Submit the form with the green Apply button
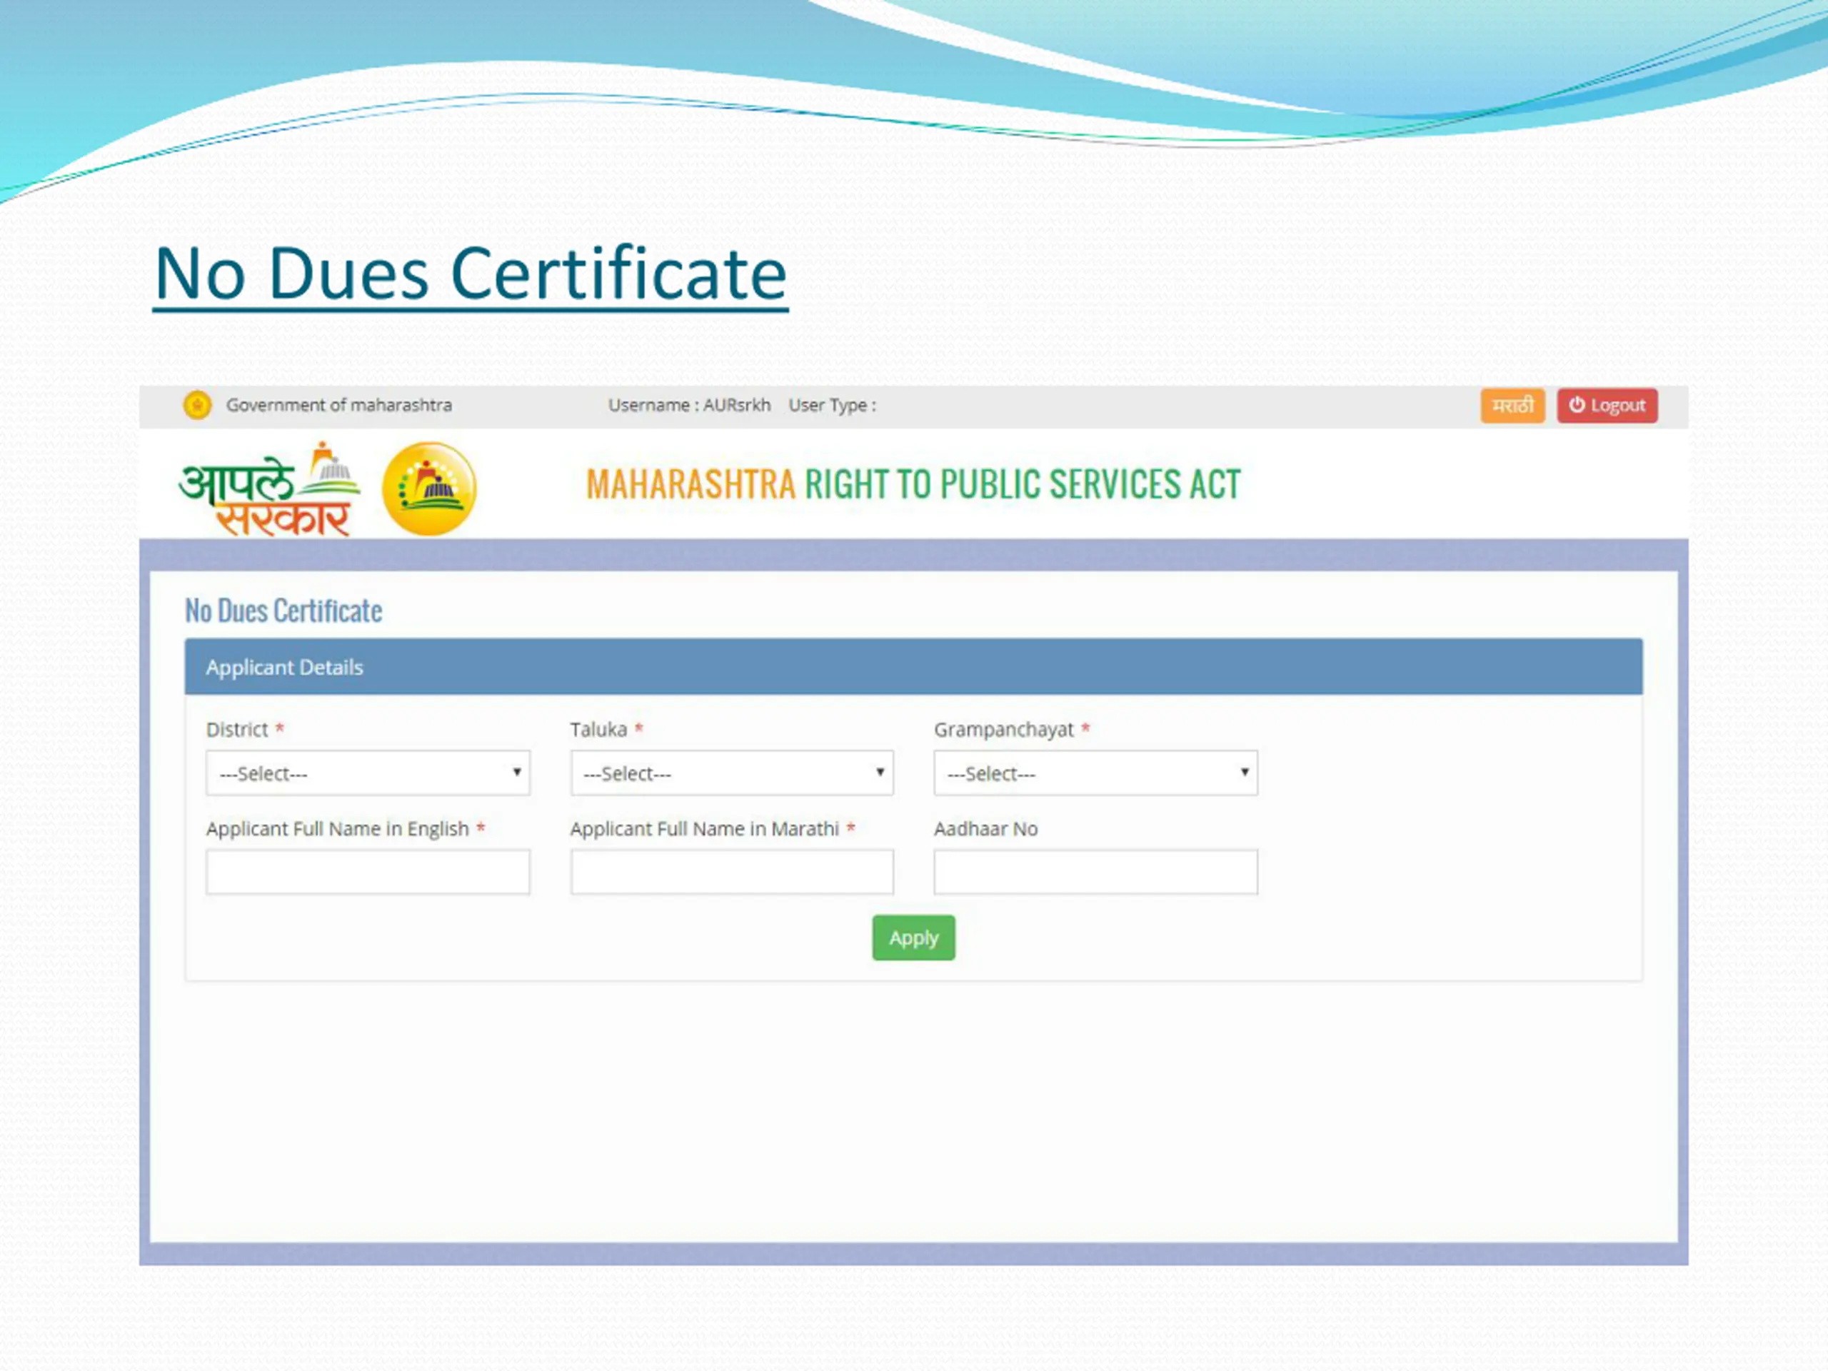Screen dimensions: 1828x1371 tap(913, 938)
